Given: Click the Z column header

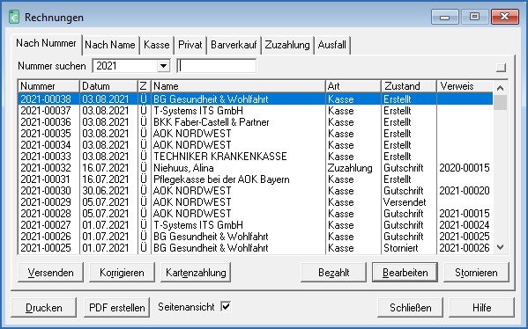Looking at the screenshot, I should point(145,86).
